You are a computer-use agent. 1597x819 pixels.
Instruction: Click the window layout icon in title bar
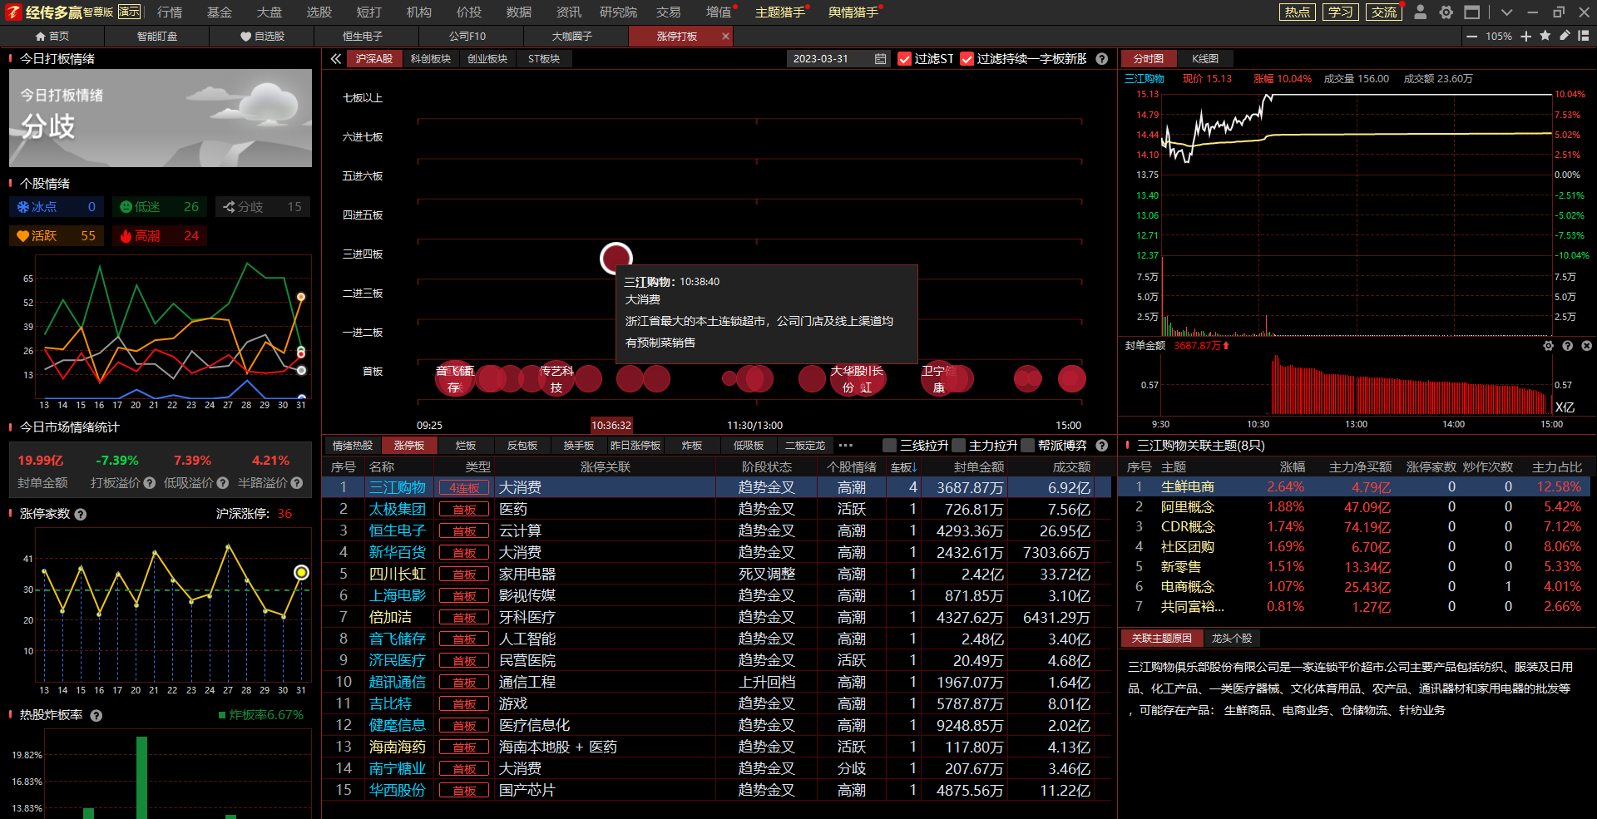click(1472, 12)
